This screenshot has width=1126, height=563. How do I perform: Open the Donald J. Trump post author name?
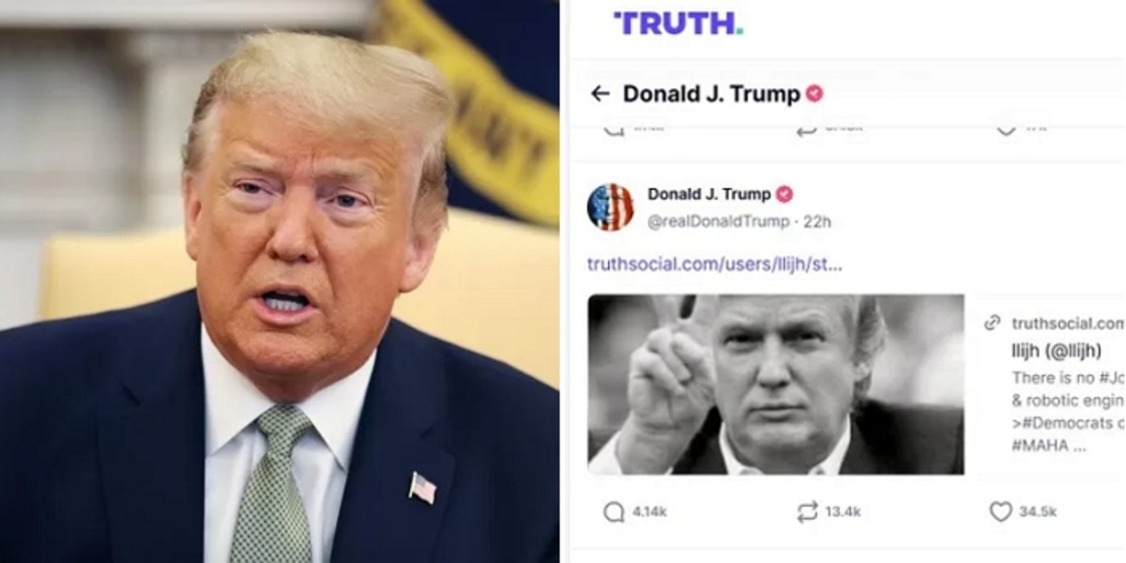(708, 194)
